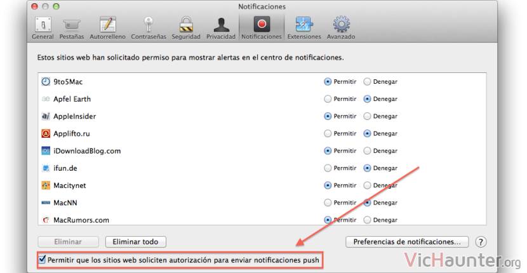
Task: Open help with the question mark button
Action: pos(481,242)
